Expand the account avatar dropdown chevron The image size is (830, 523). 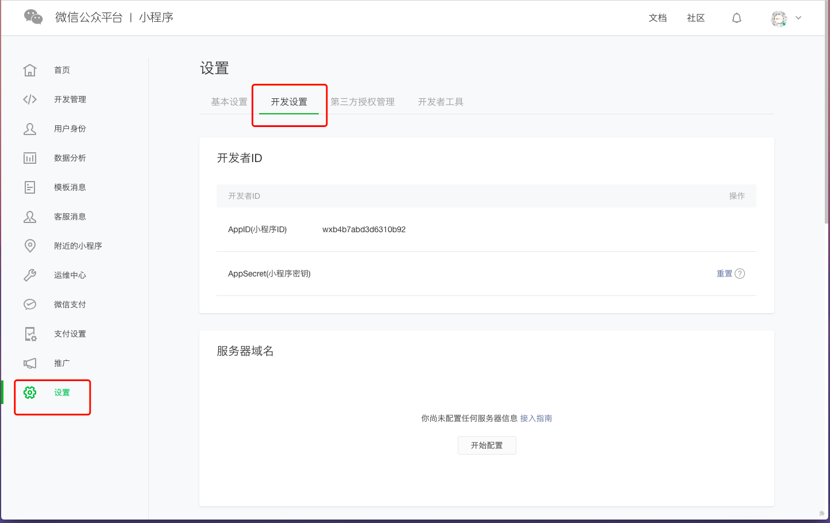(798, 18)
